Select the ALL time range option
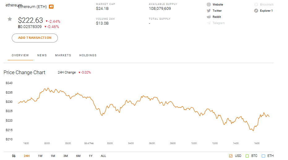The image size is (288, 160). click(x=103, y=156)
